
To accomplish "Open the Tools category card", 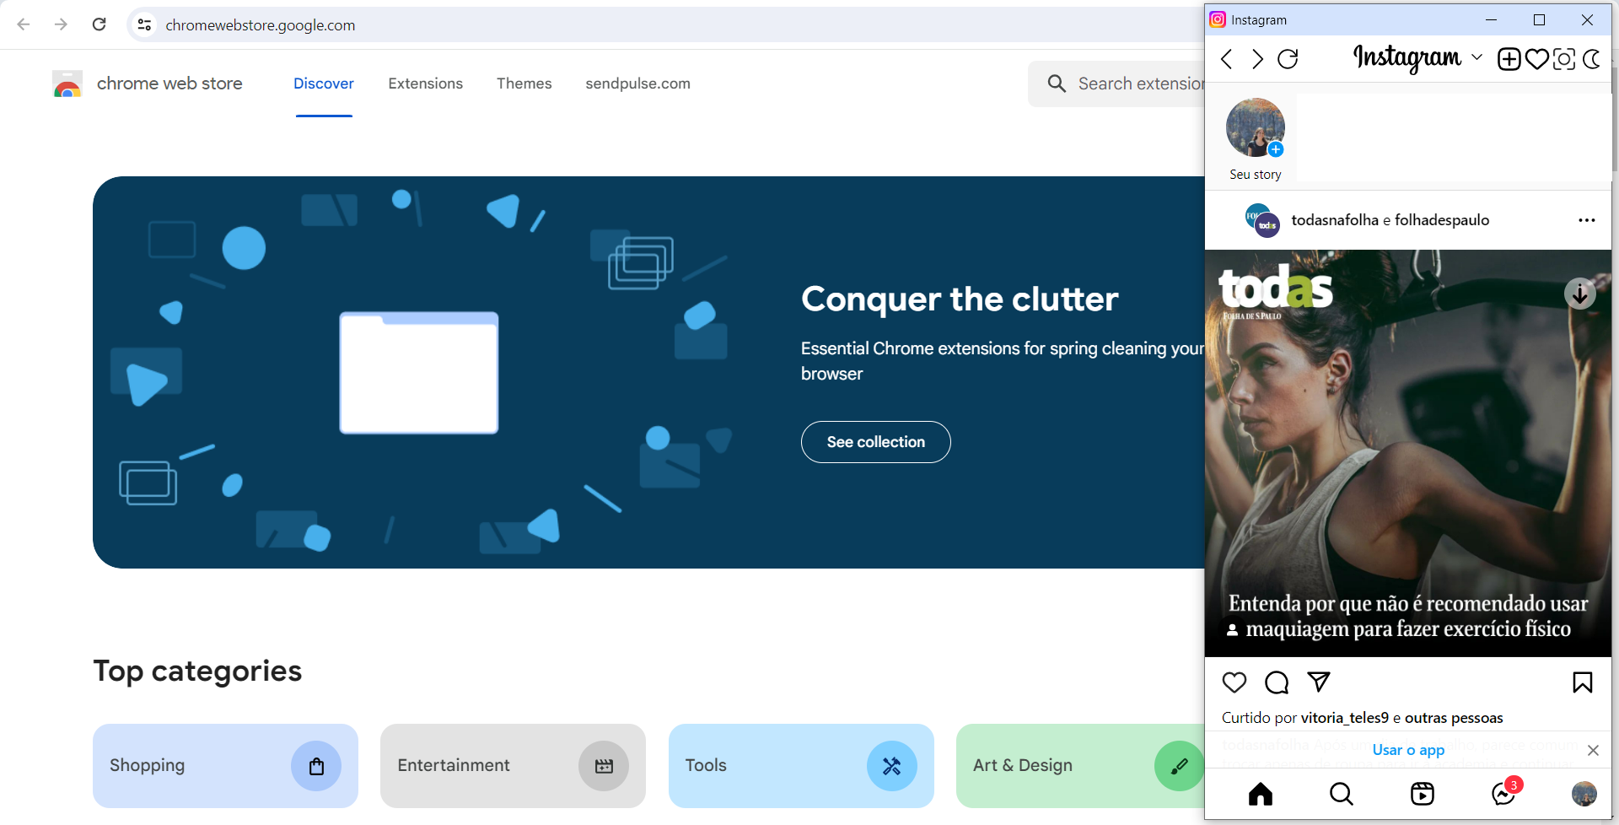I will [x=801, y=766].
